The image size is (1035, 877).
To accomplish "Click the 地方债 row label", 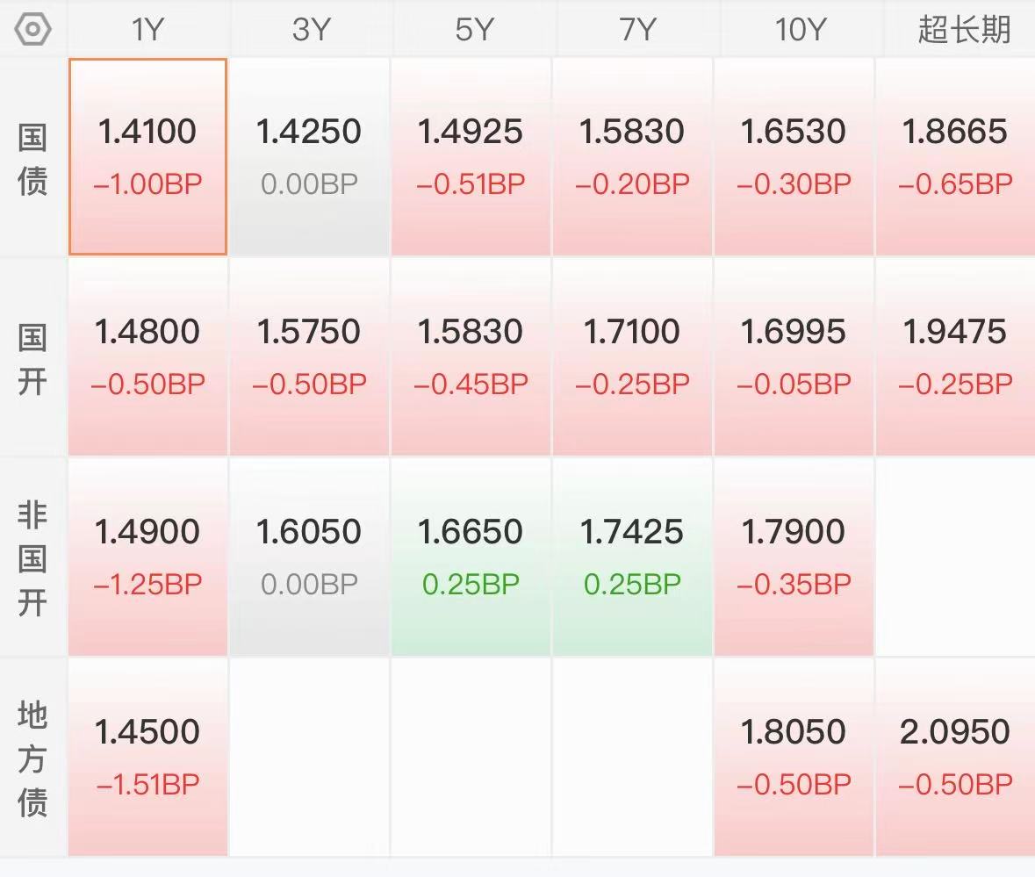I will coord(32,758).
